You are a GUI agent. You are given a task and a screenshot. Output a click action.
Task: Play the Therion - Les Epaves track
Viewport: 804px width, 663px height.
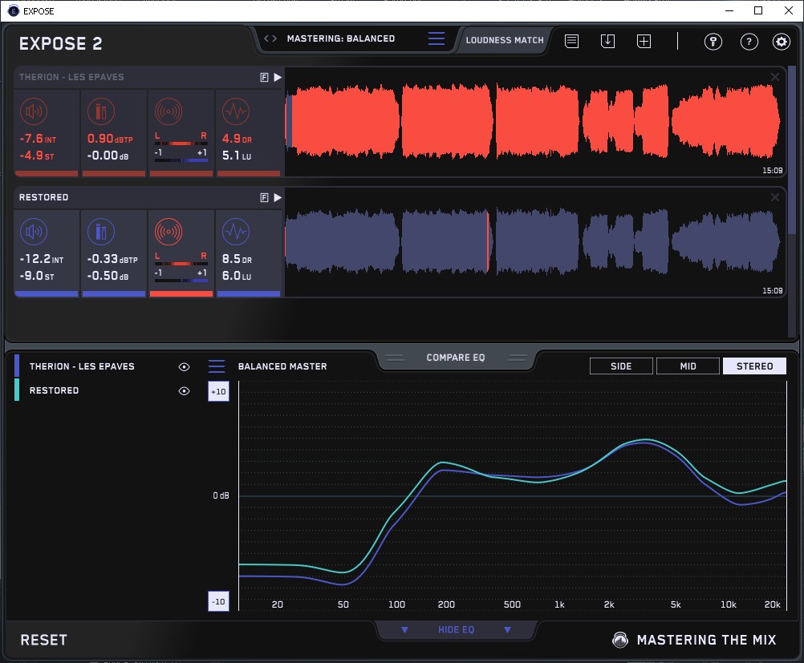pyautogui.click(x=278, y=78)
